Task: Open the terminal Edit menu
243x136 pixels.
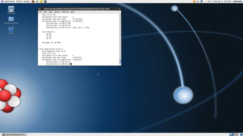Action: tap(45, 12)
